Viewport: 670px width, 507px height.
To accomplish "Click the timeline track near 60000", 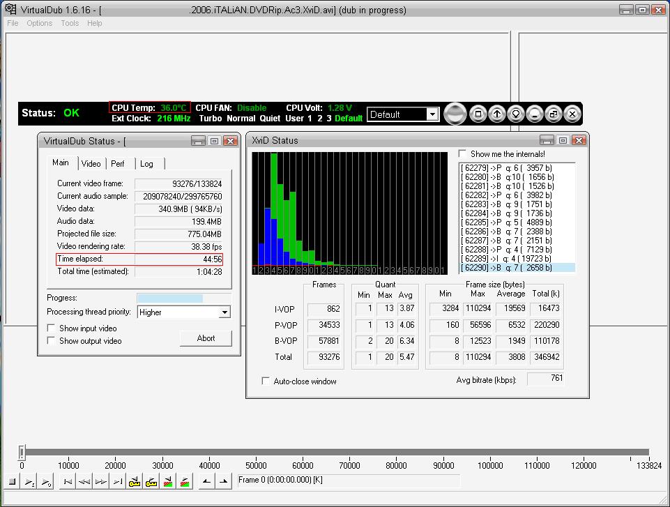I will click(303, 453).
